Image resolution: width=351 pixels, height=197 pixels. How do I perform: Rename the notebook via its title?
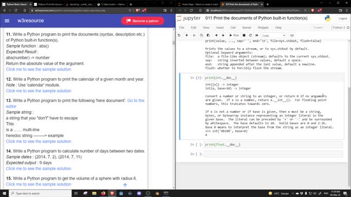pyautogui.click(x=256, y=18)
